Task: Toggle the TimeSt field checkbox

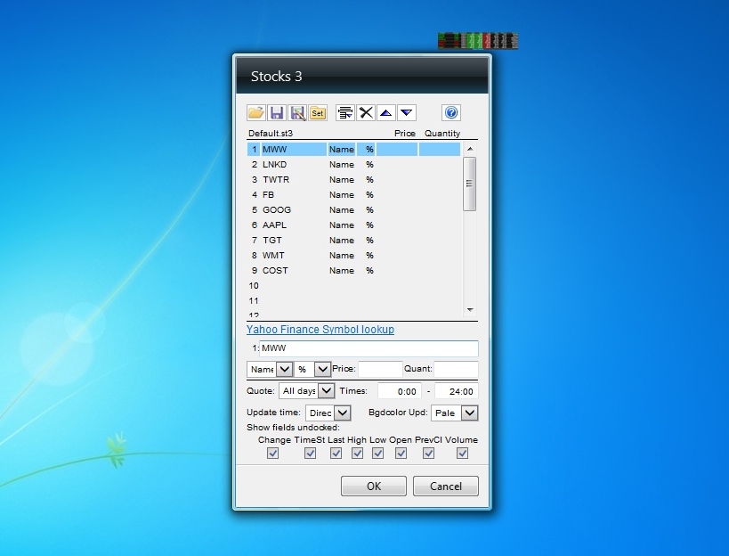Action: pos(310,454)
